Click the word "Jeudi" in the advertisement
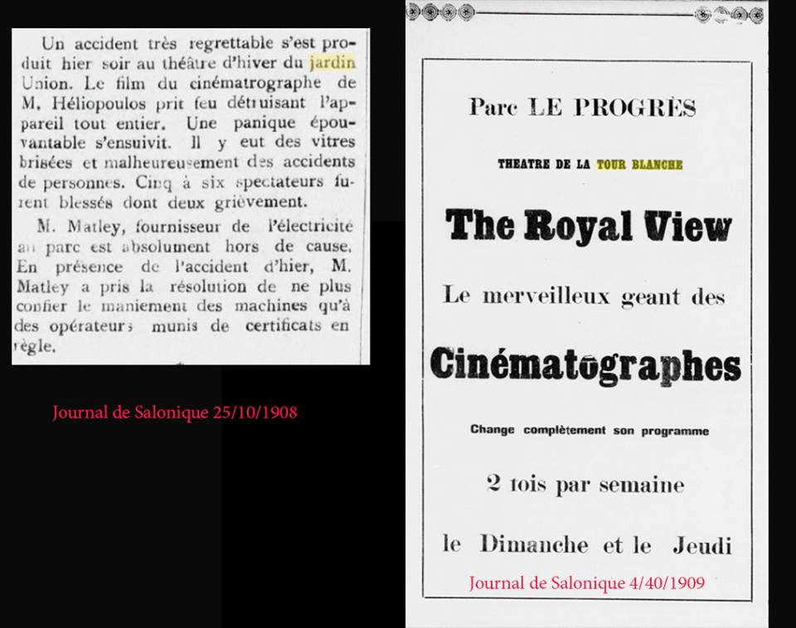The image size is (796, 628). [x=702, y=546]
